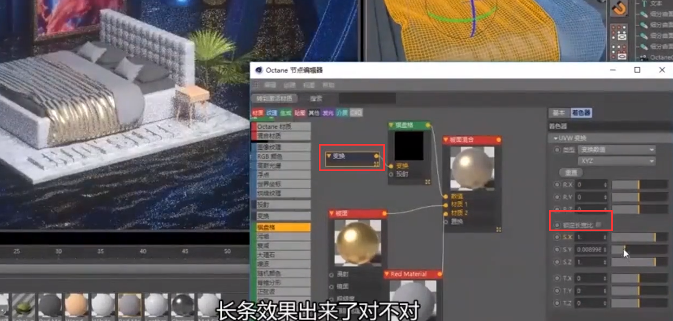Toggle the 其他 filter tab
This screenshot has height=321, width=673.
[x=315, y=113]
